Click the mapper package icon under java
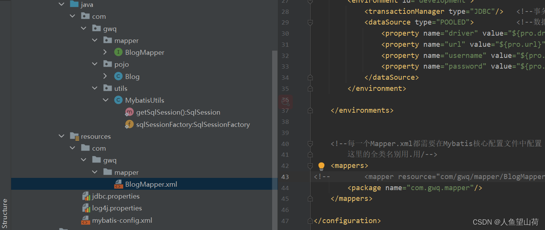The width and height of the screenshot is (545, 230). point(108,40)
